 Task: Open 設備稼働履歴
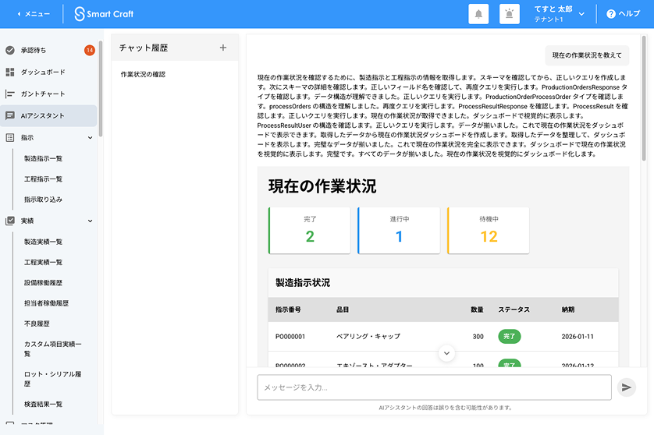[44, 282]
